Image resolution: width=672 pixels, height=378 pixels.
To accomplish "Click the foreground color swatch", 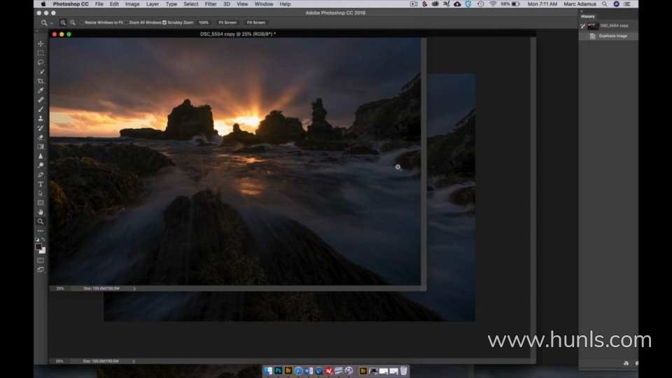I will (39, 246).
